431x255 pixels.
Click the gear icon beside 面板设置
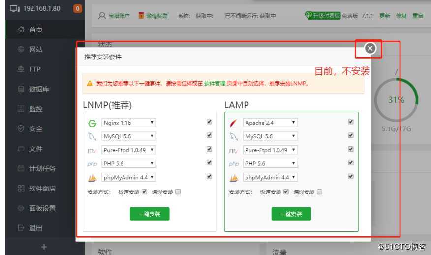21,208
